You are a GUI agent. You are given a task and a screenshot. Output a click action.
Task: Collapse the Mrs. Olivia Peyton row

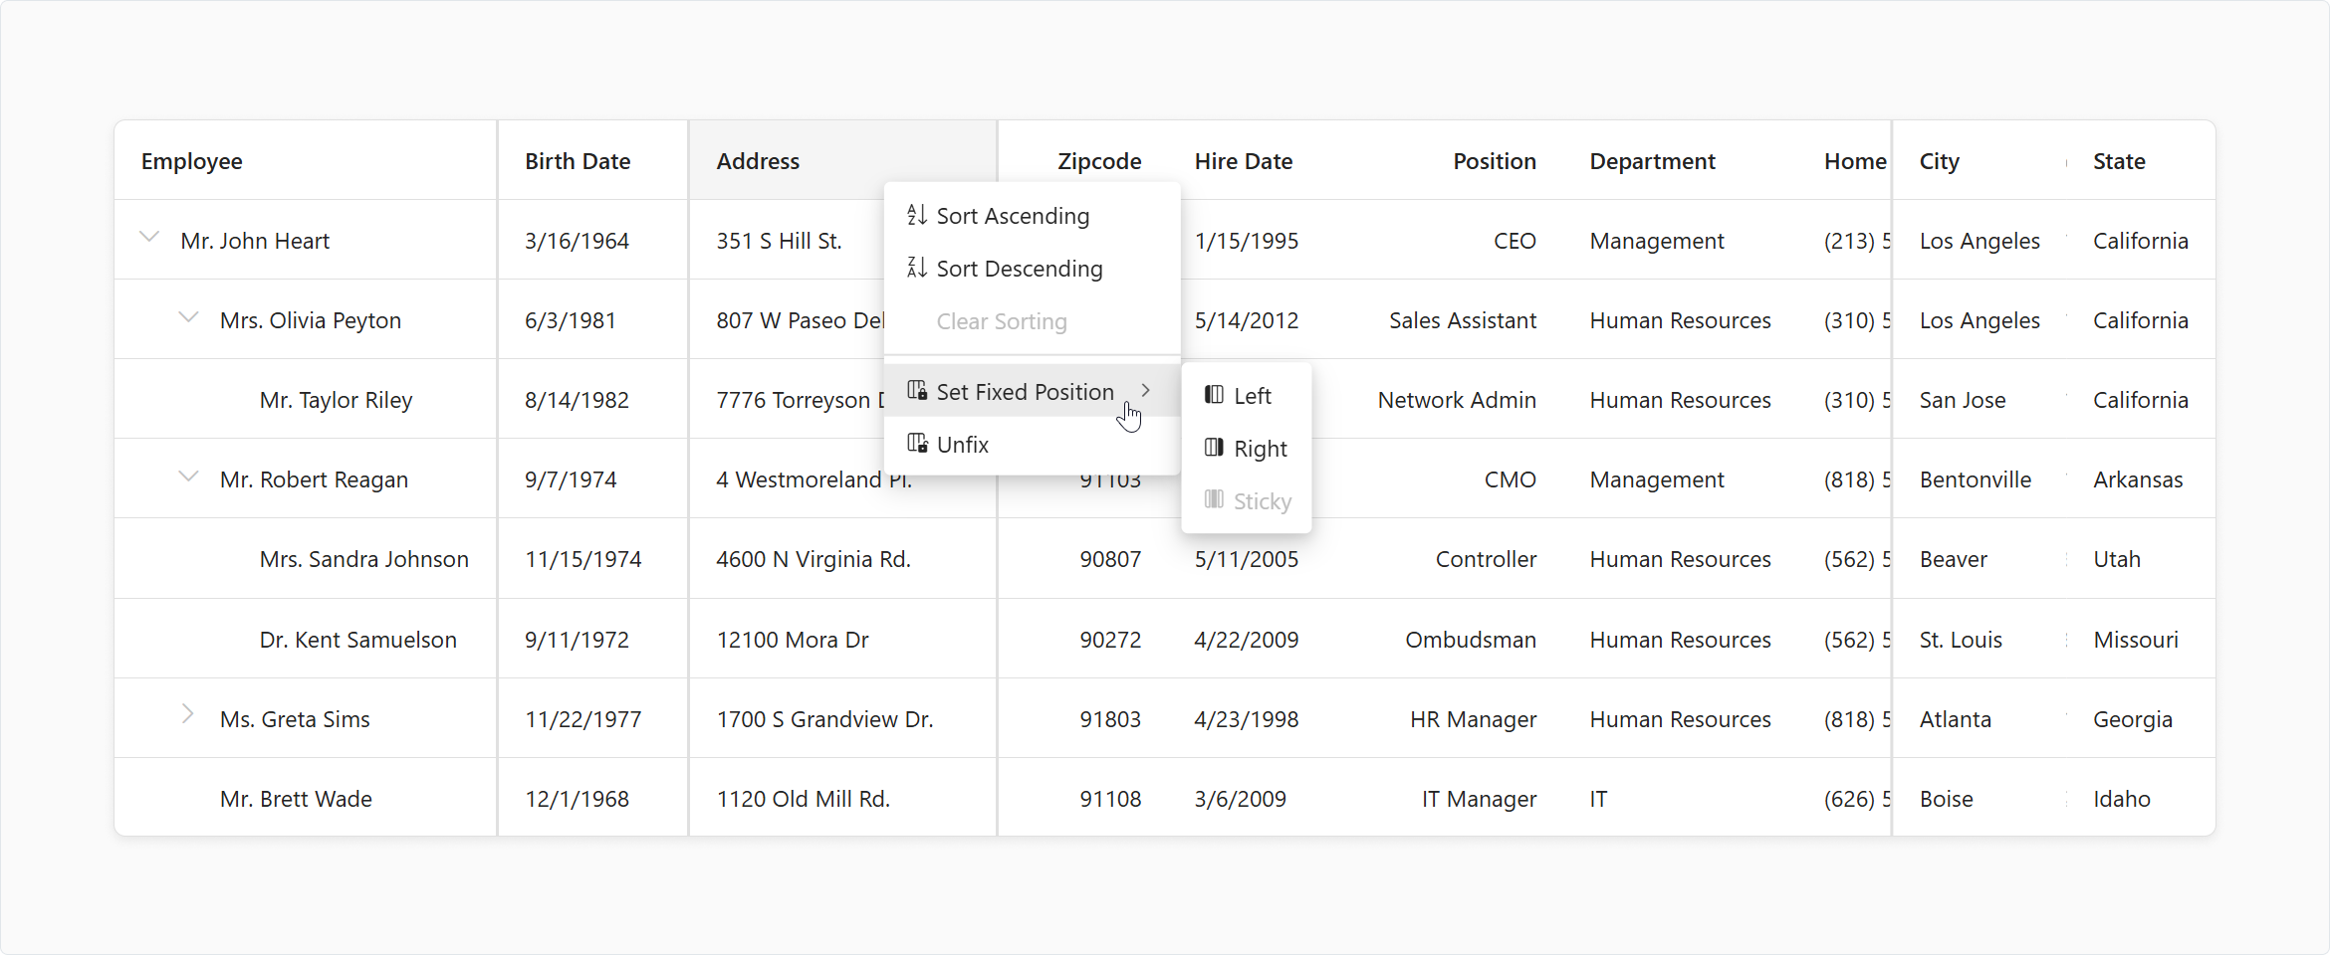[x=188, y=316]
